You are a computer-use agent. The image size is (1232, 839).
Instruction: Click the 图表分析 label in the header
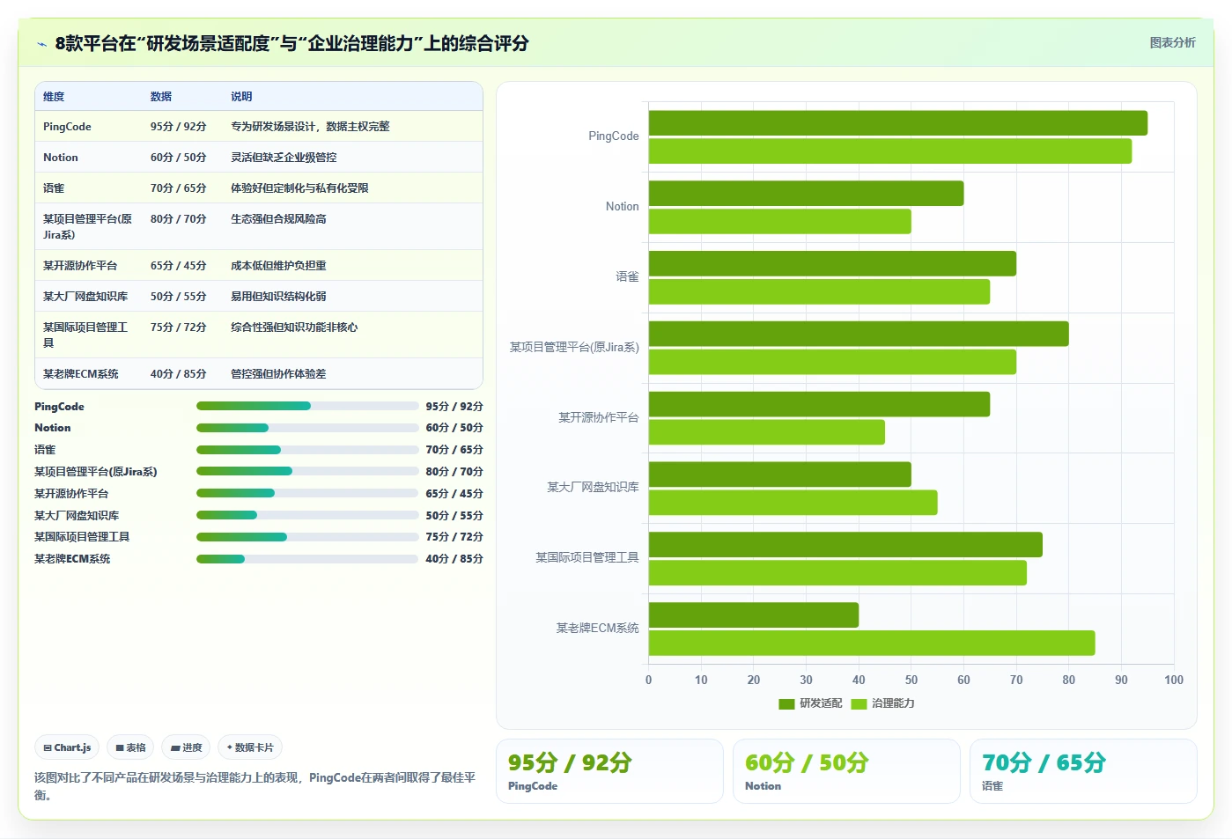(1172, 42)
